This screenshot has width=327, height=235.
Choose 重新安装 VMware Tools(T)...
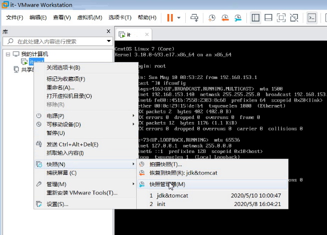click(x=86, y=192)
